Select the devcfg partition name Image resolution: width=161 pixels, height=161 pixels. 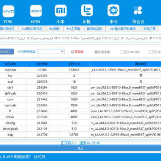click(x=10, y=123)
